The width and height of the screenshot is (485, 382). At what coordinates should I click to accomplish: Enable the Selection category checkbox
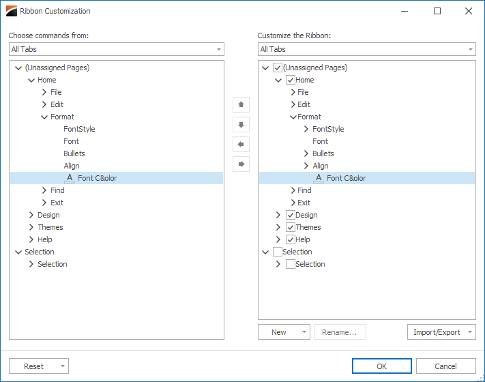[x=277, y=252]
